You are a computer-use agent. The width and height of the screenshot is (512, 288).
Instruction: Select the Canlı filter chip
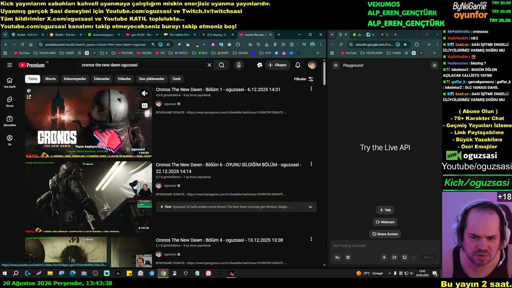pyautogui.click(x=176, y=79)
